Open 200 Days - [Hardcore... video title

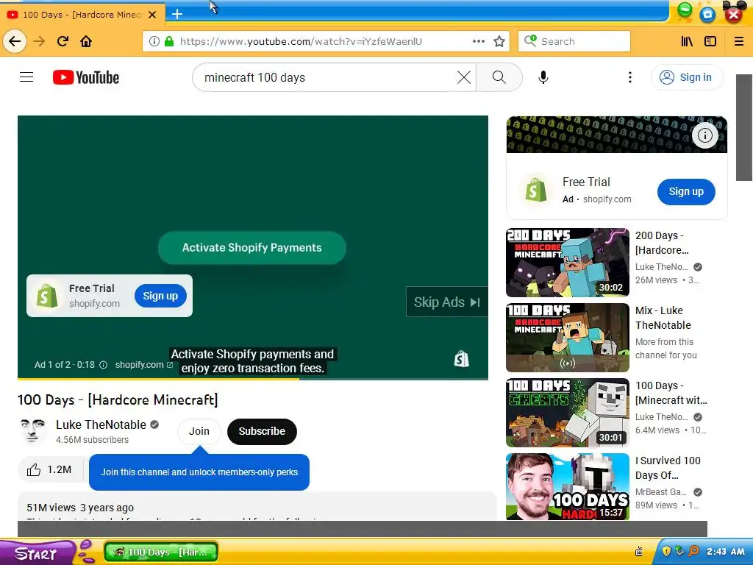(x=663, y=243)
